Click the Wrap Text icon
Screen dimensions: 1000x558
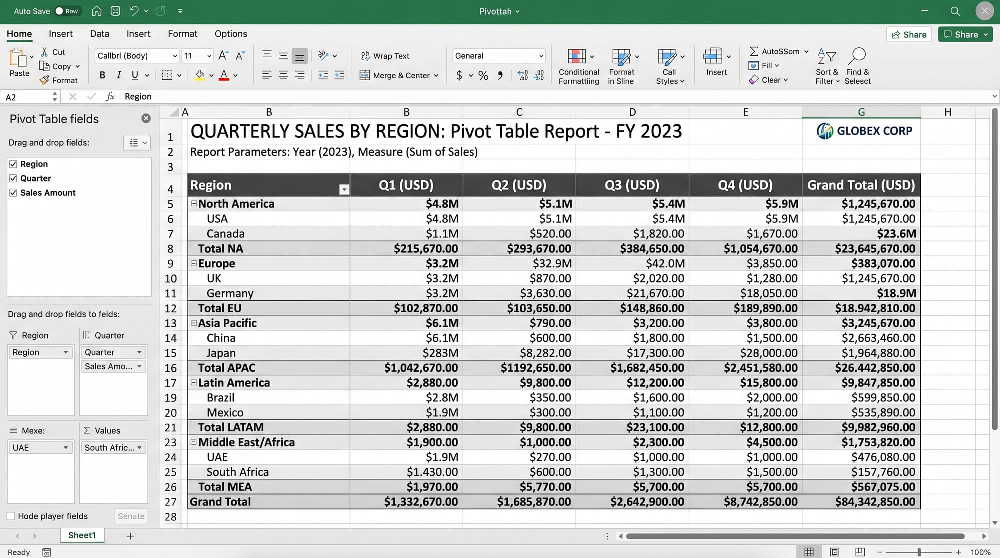365,56
